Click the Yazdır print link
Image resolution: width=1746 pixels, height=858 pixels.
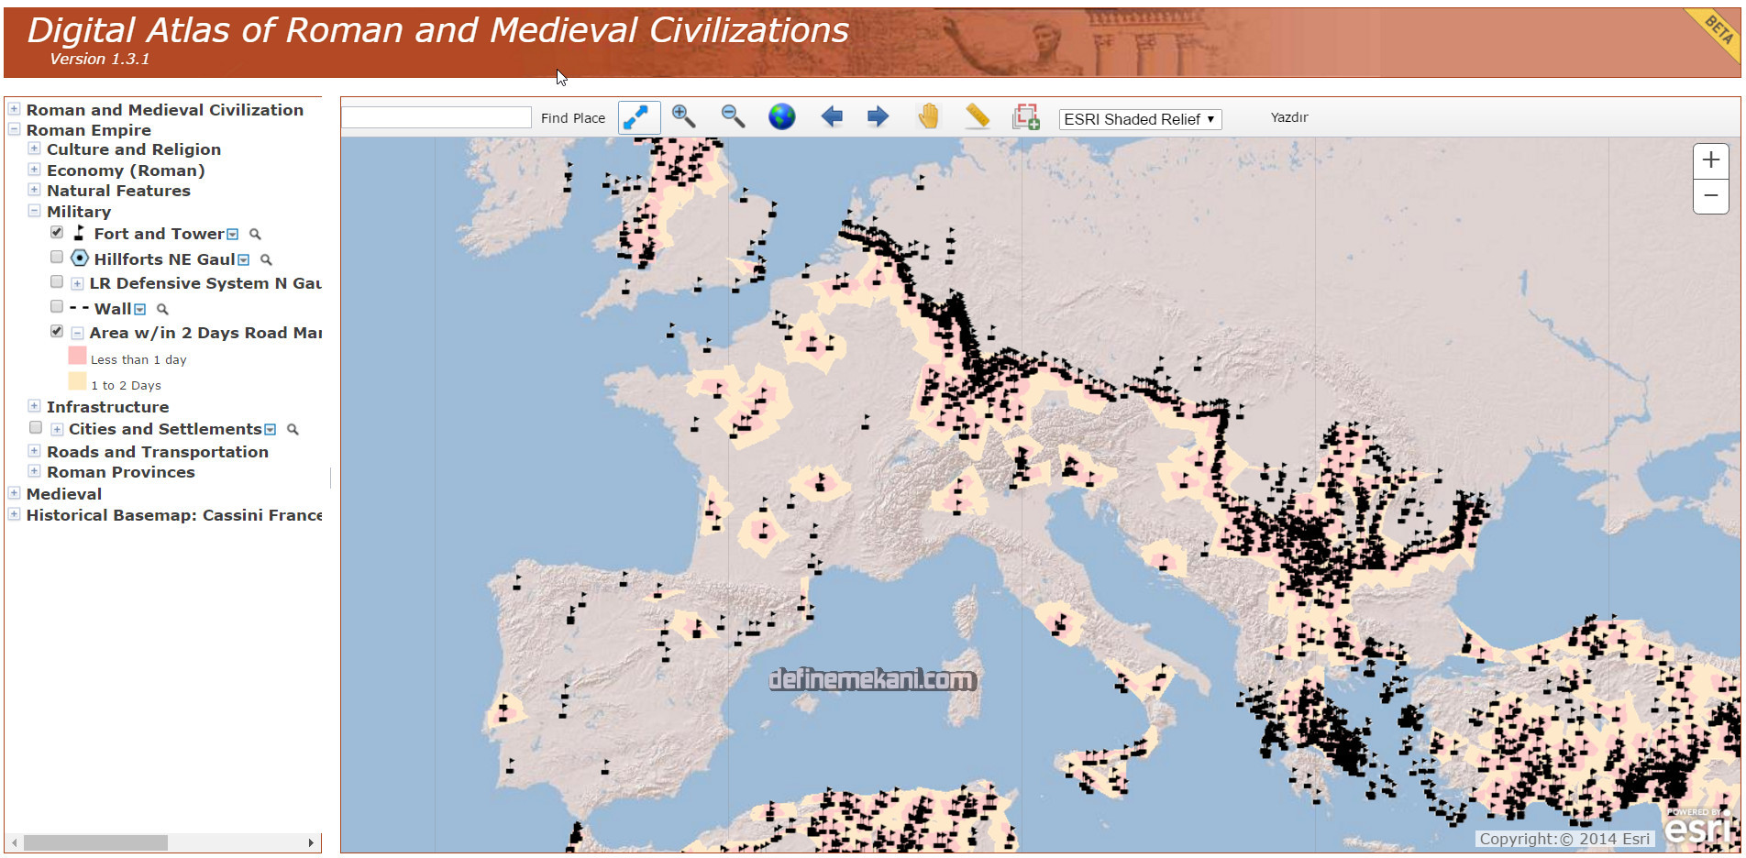[1288, 117]
